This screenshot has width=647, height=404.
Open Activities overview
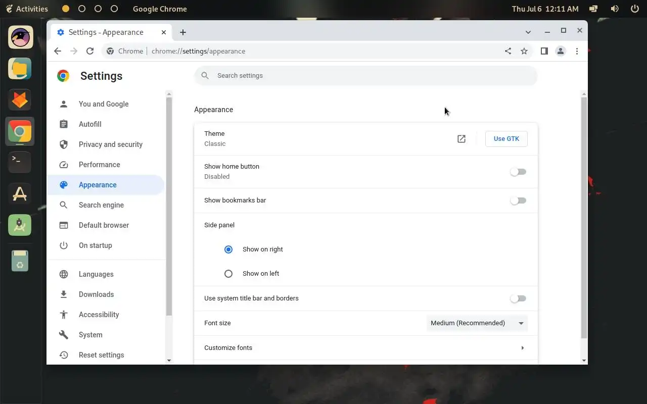pos(27,9)
